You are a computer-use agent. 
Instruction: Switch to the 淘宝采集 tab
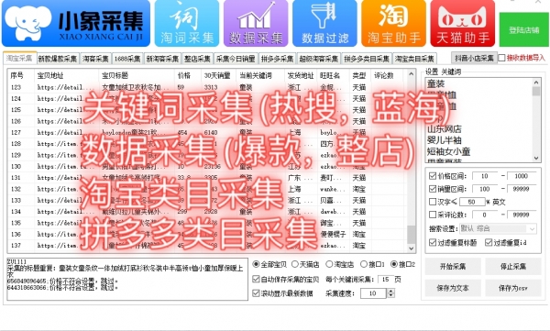point(19,58)
